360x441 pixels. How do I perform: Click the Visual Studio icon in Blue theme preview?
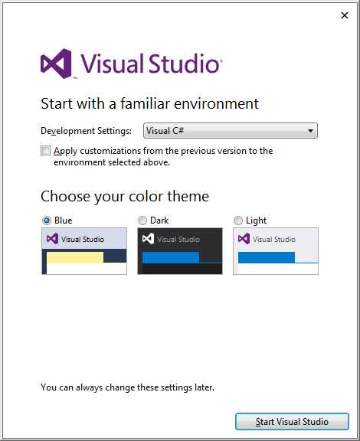tap(52, 239)
